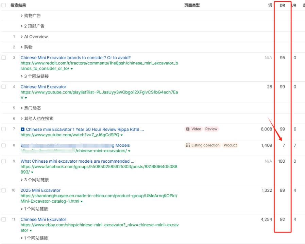Open the ebay.com chinese-mini-excavator URL
The image size is (305, 244).
(x=100, y=227)
